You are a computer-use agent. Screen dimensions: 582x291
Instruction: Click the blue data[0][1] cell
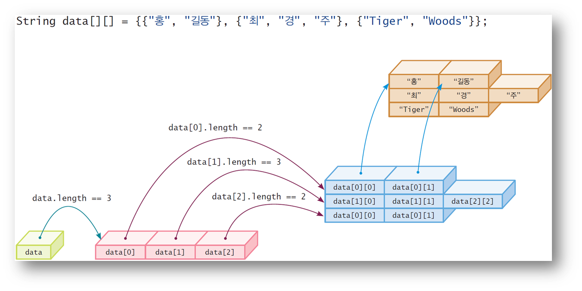[x=414, y=187]
